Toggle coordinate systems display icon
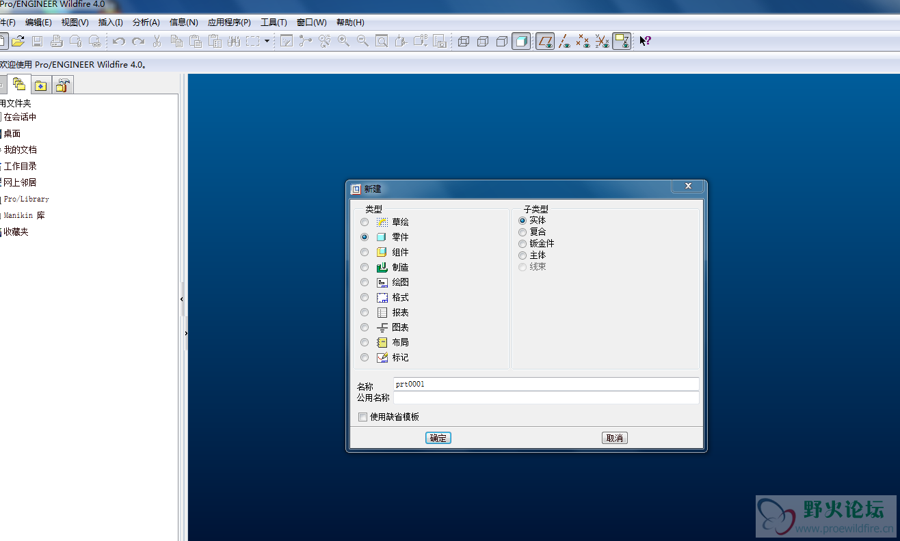900x541 pixels. (x=602, y=41)
